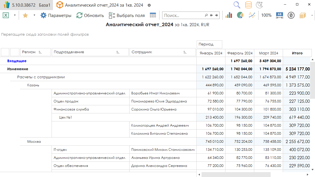Toggle the table layout grid icon

tap(153, 15)
